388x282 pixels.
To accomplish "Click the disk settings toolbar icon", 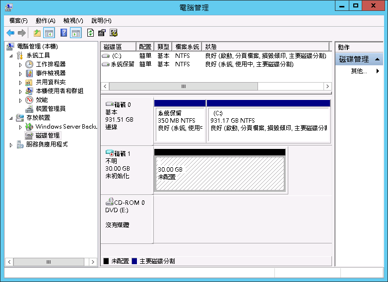I will [114, 33].
